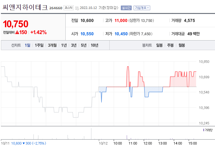
Task: Click the previous close value 10,600
Action: pos(87,20)
